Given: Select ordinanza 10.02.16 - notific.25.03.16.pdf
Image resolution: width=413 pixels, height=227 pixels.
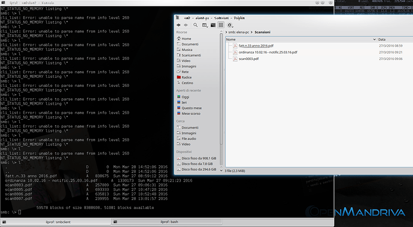Looking at the screenshot, I should 268,52.
